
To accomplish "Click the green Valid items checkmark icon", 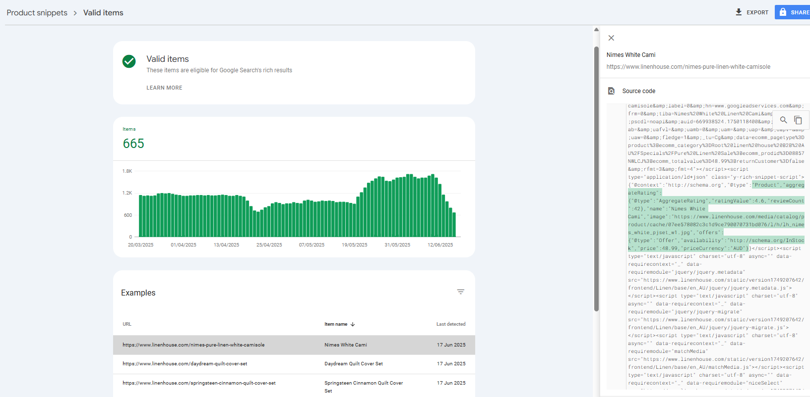I will click(129, 61).
